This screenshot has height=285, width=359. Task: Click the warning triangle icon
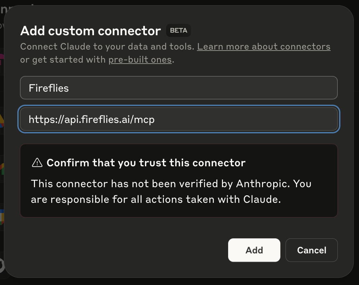click(x=37, y=163)
